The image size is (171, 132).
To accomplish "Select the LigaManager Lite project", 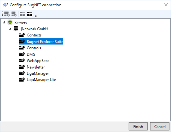I will [41, 80].
